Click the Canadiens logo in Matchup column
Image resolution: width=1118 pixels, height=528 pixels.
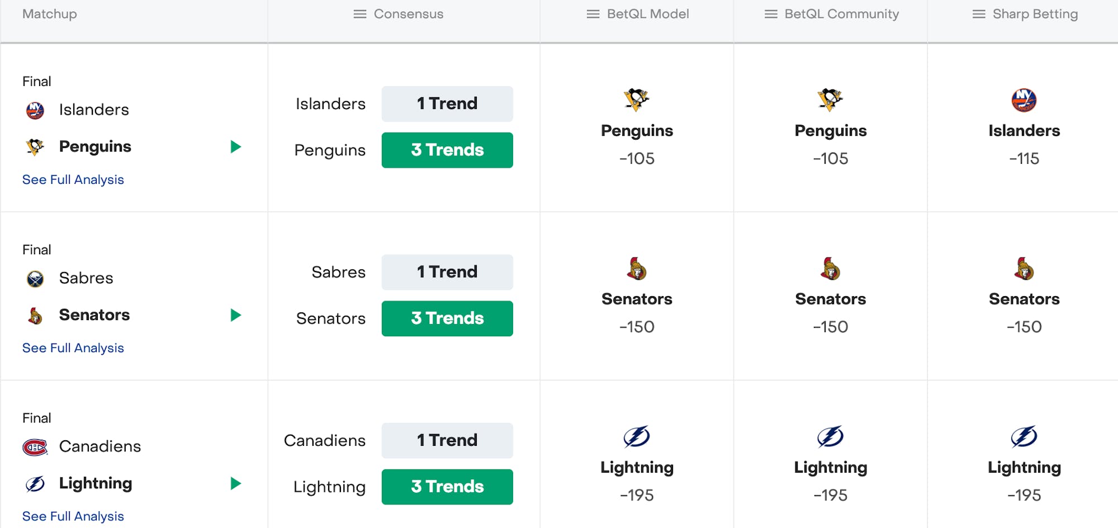tap(35, 447)
